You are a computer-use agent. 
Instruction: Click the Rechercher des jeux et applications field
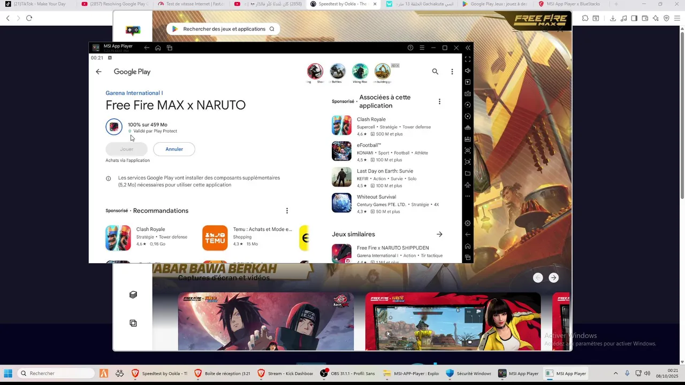point(223,29)
